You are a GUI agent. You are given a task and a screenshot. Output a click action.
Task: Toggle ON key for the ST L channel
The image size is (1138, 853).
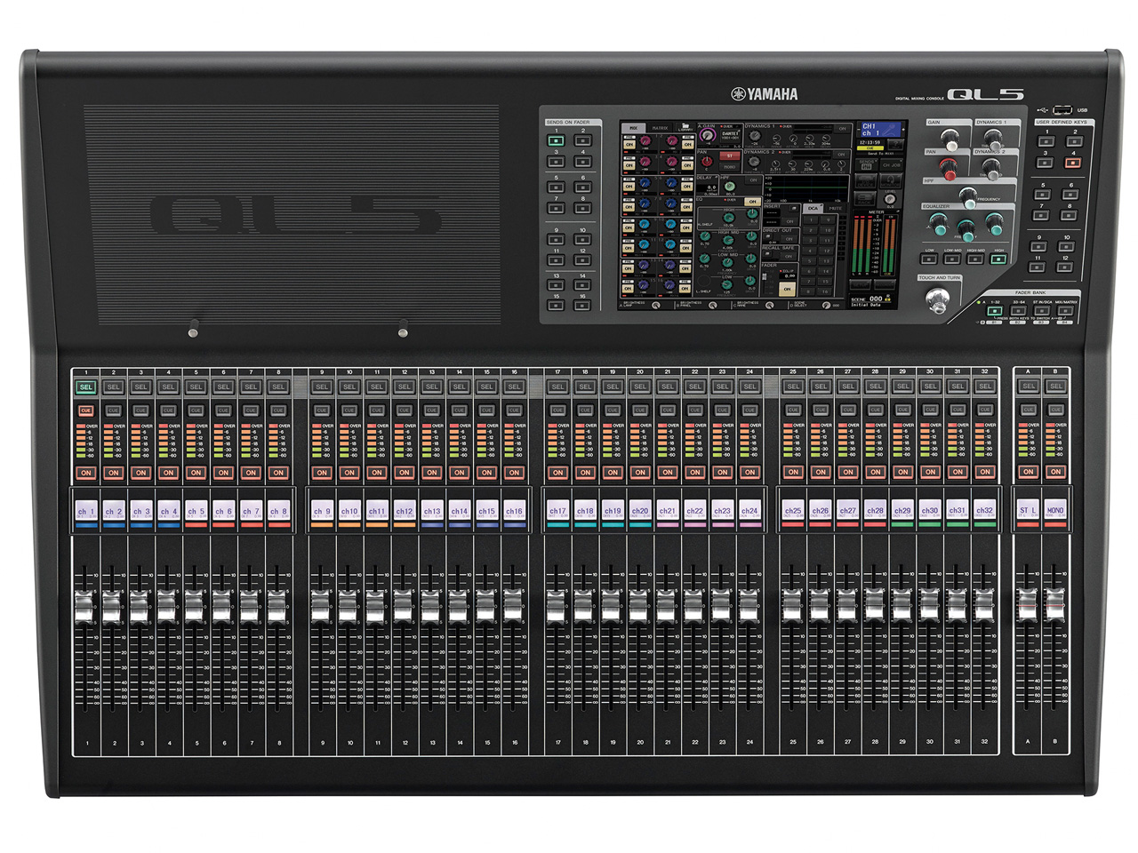click(x=1029, y=472)
